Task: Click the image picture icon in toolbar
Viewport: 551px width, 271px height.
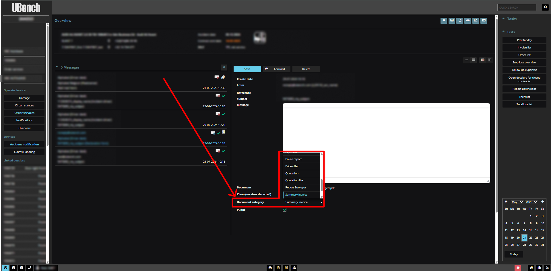Action: coord(484,20)
